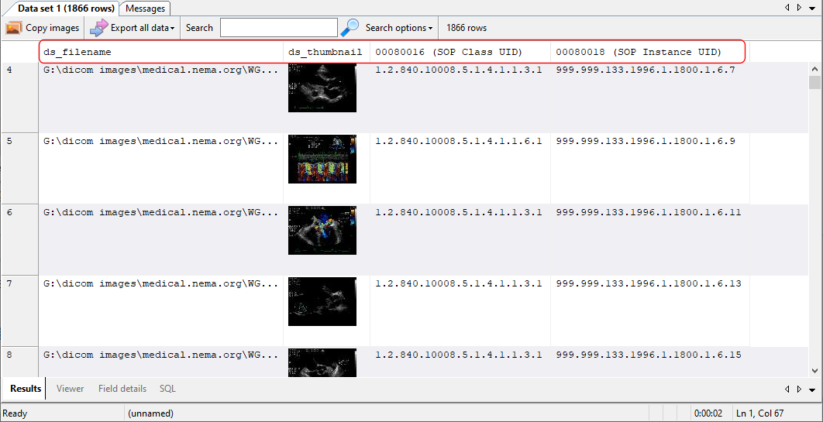Viewport: 823px width, 422px height.
Task: Select the filename cell in row 4
Action: pyautogui.click(x=161, y=98)
